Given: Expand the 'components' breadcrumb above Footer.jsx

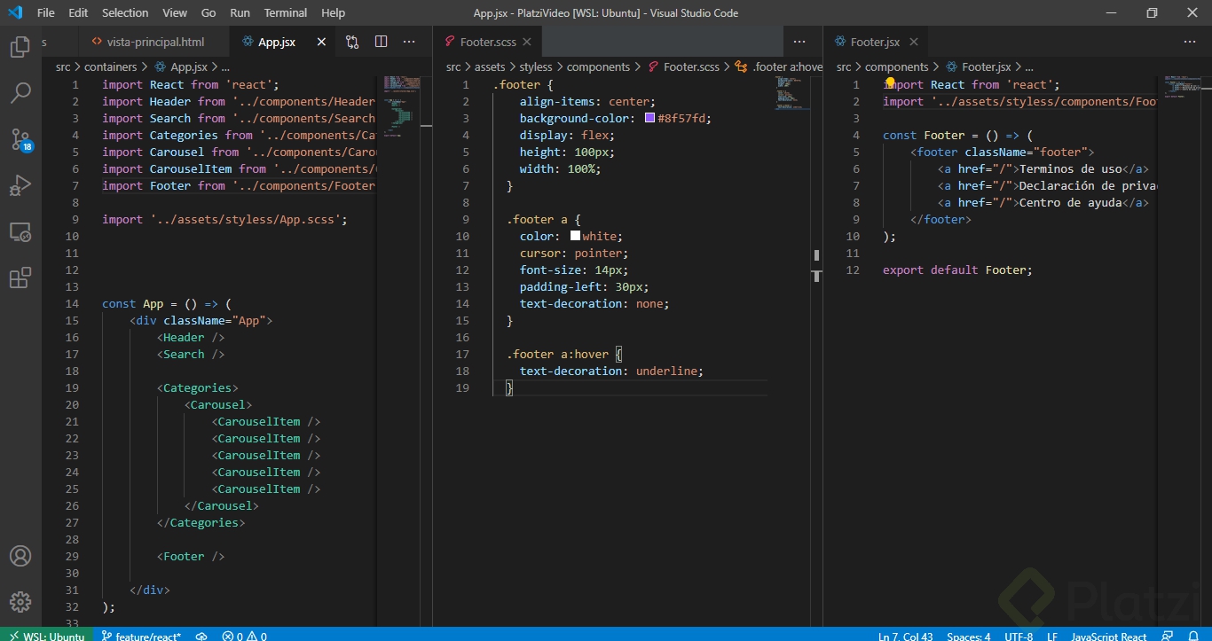Looking at the screenshot, I should point(896,66).
